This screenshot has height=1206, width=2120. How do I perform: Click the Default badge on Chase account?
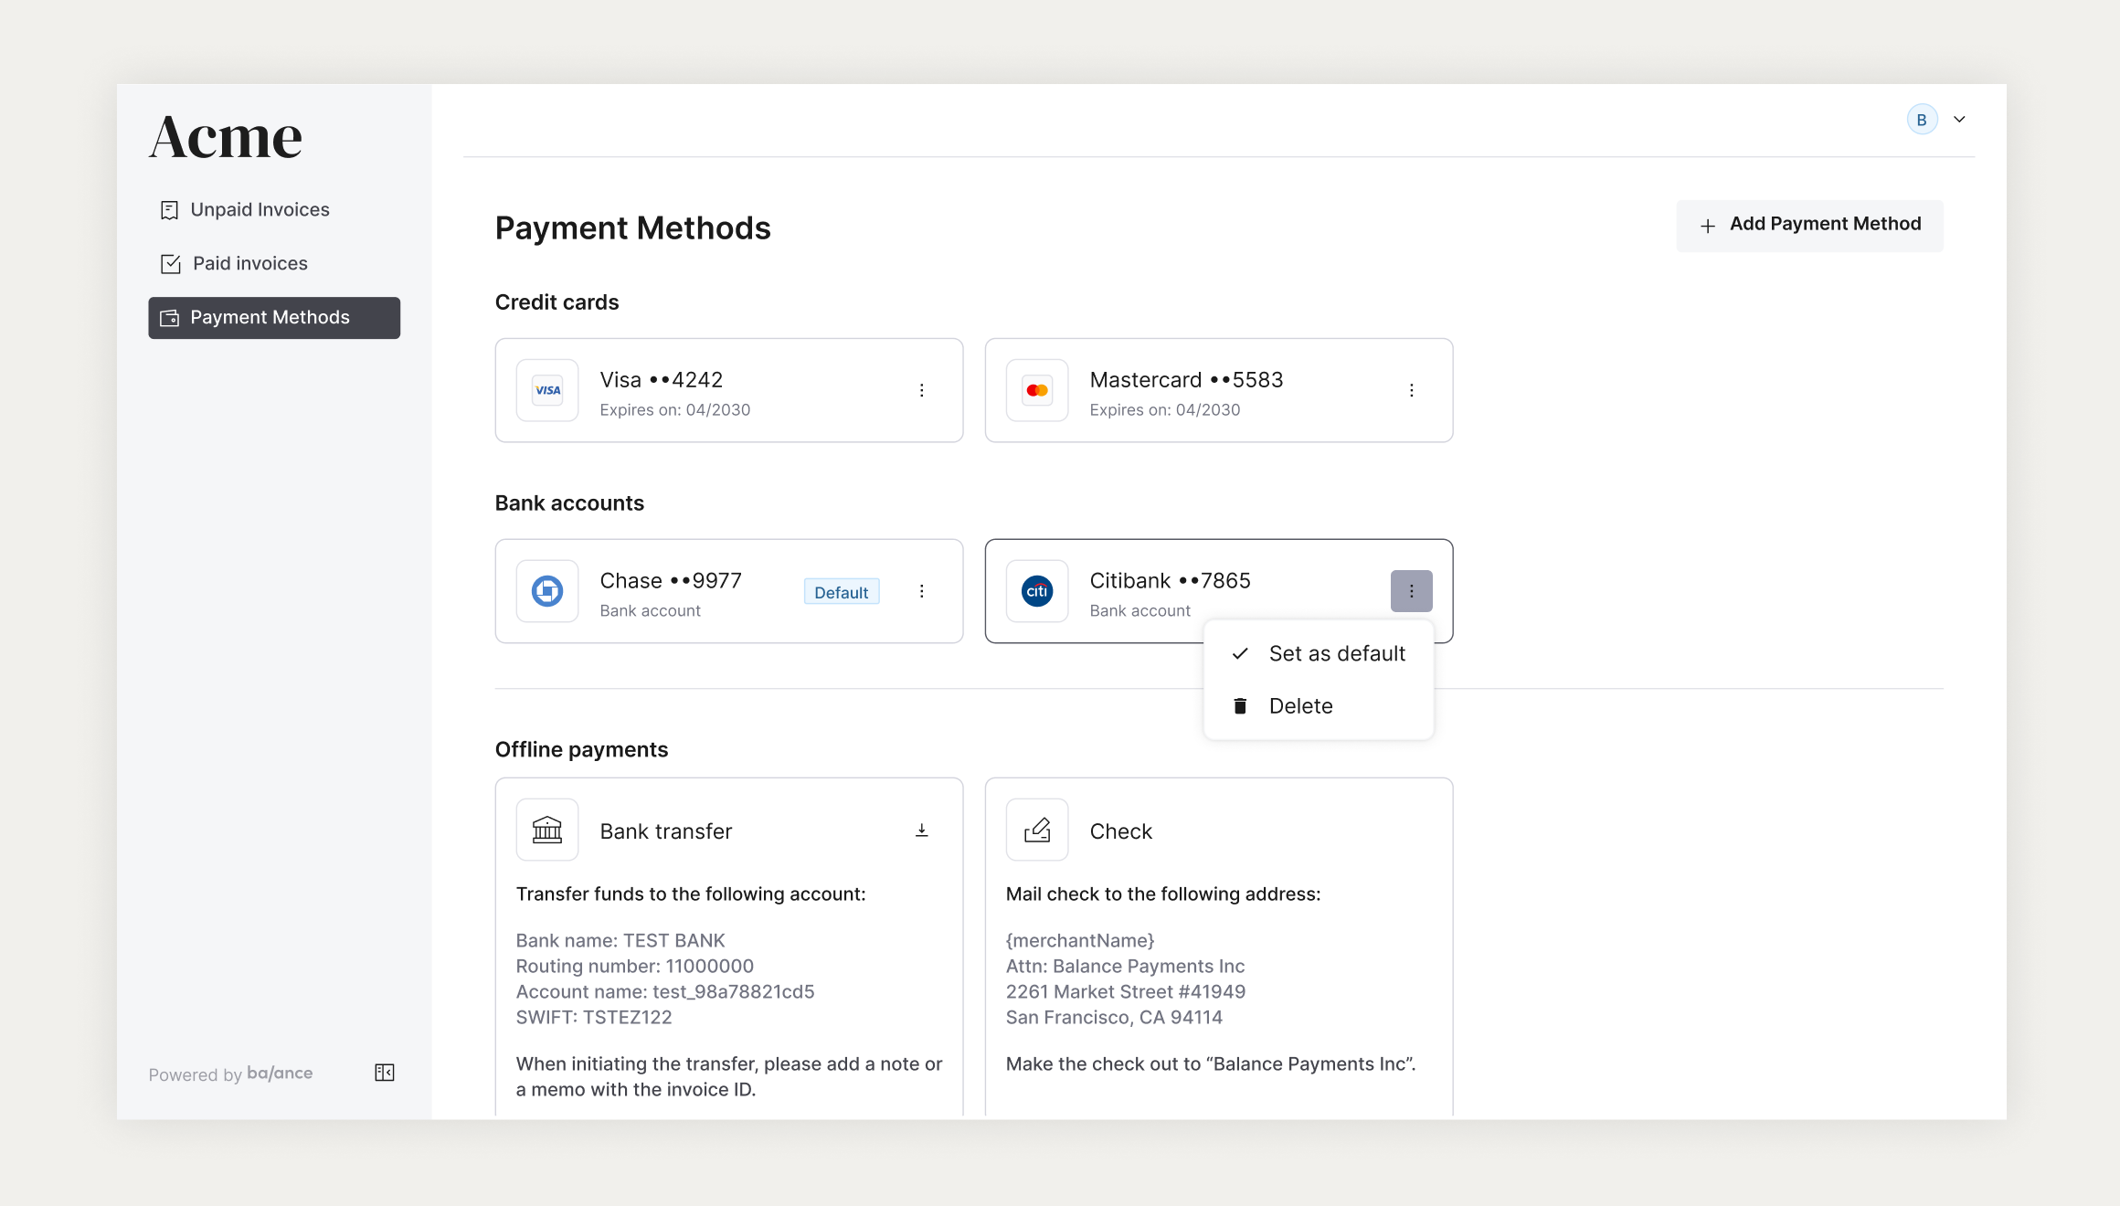(842, 592)
